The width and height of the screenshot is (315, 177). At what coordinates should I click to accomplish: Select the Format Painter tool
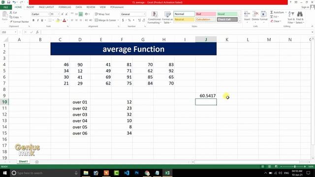(x=19, y=22)
